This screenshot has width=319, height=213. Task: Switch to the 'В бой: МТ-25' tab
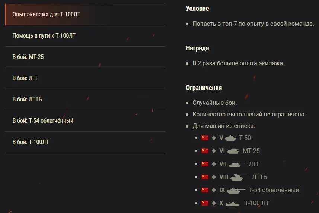pyautogui.click(x=85, y=57)
